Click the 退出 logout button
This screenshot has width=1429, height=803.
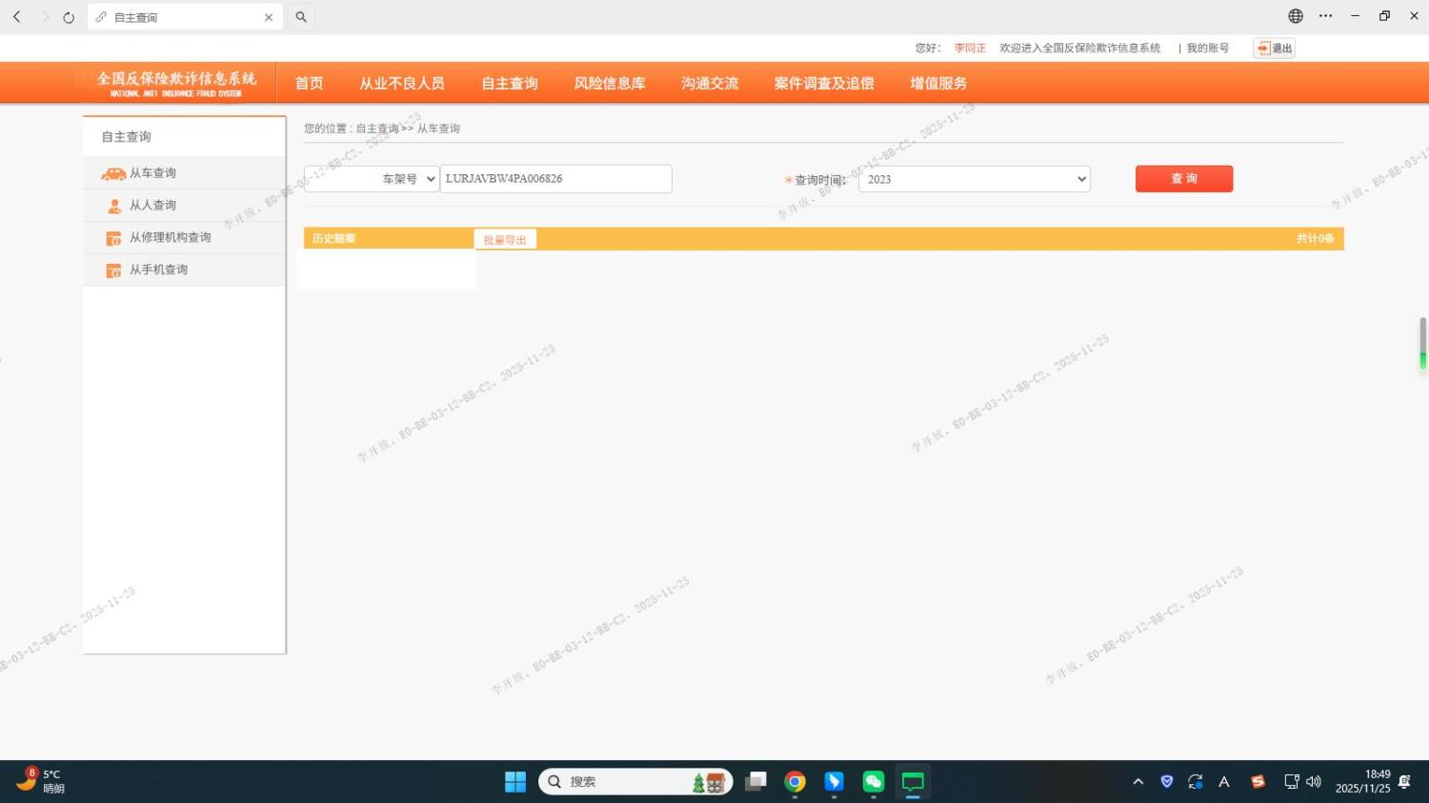click(1275, 49)
